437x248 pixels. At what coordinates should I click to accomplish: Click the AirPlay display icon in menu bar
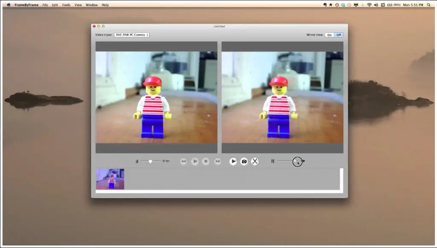356,5
